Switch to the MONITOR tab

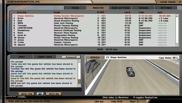click(98, 8)
